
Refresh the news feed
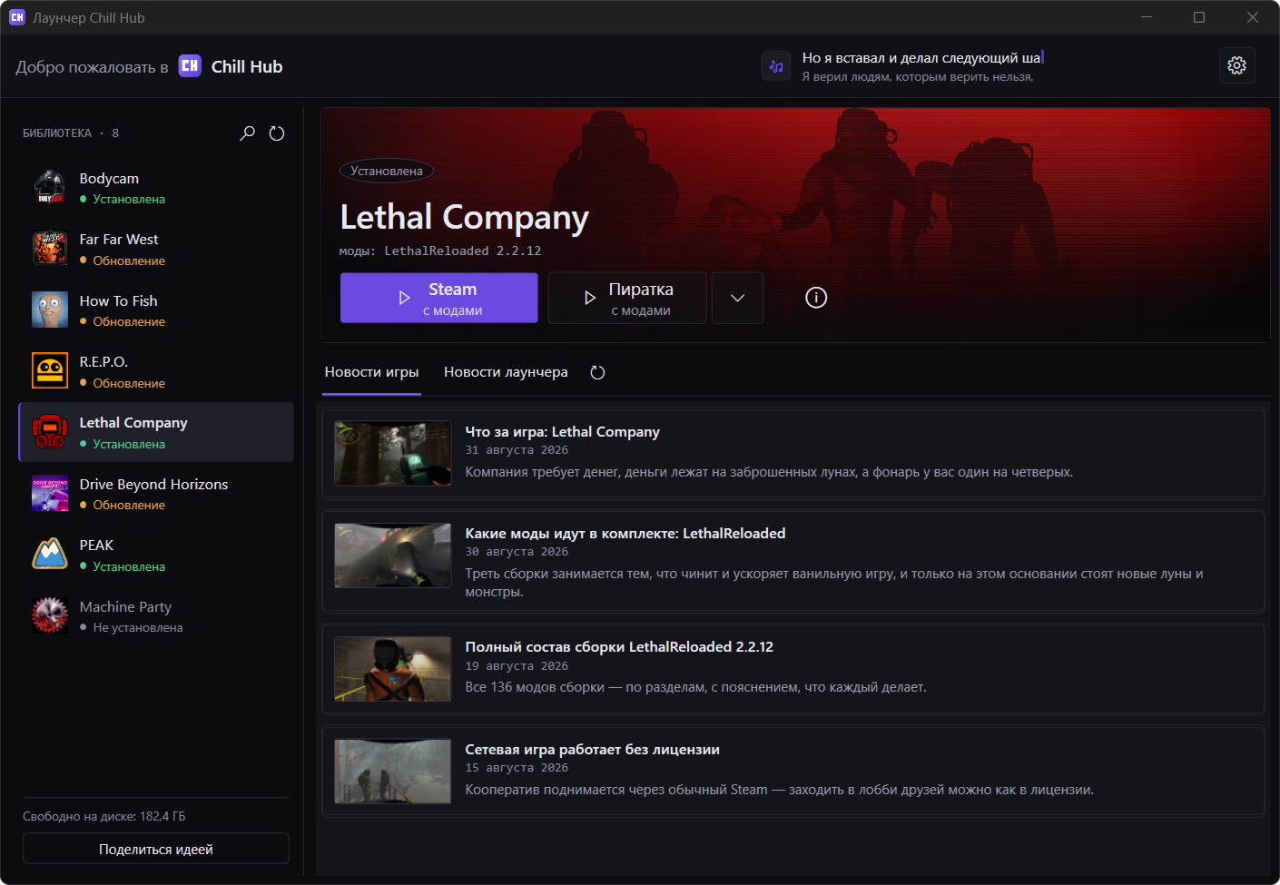tap(597, 372)
